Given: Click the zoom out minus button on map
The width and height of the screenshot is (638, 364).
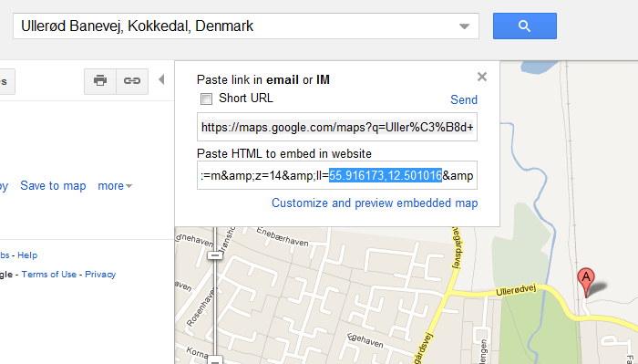Looking at the screenshot, I should pyautogui.click(x=215, y=360).
